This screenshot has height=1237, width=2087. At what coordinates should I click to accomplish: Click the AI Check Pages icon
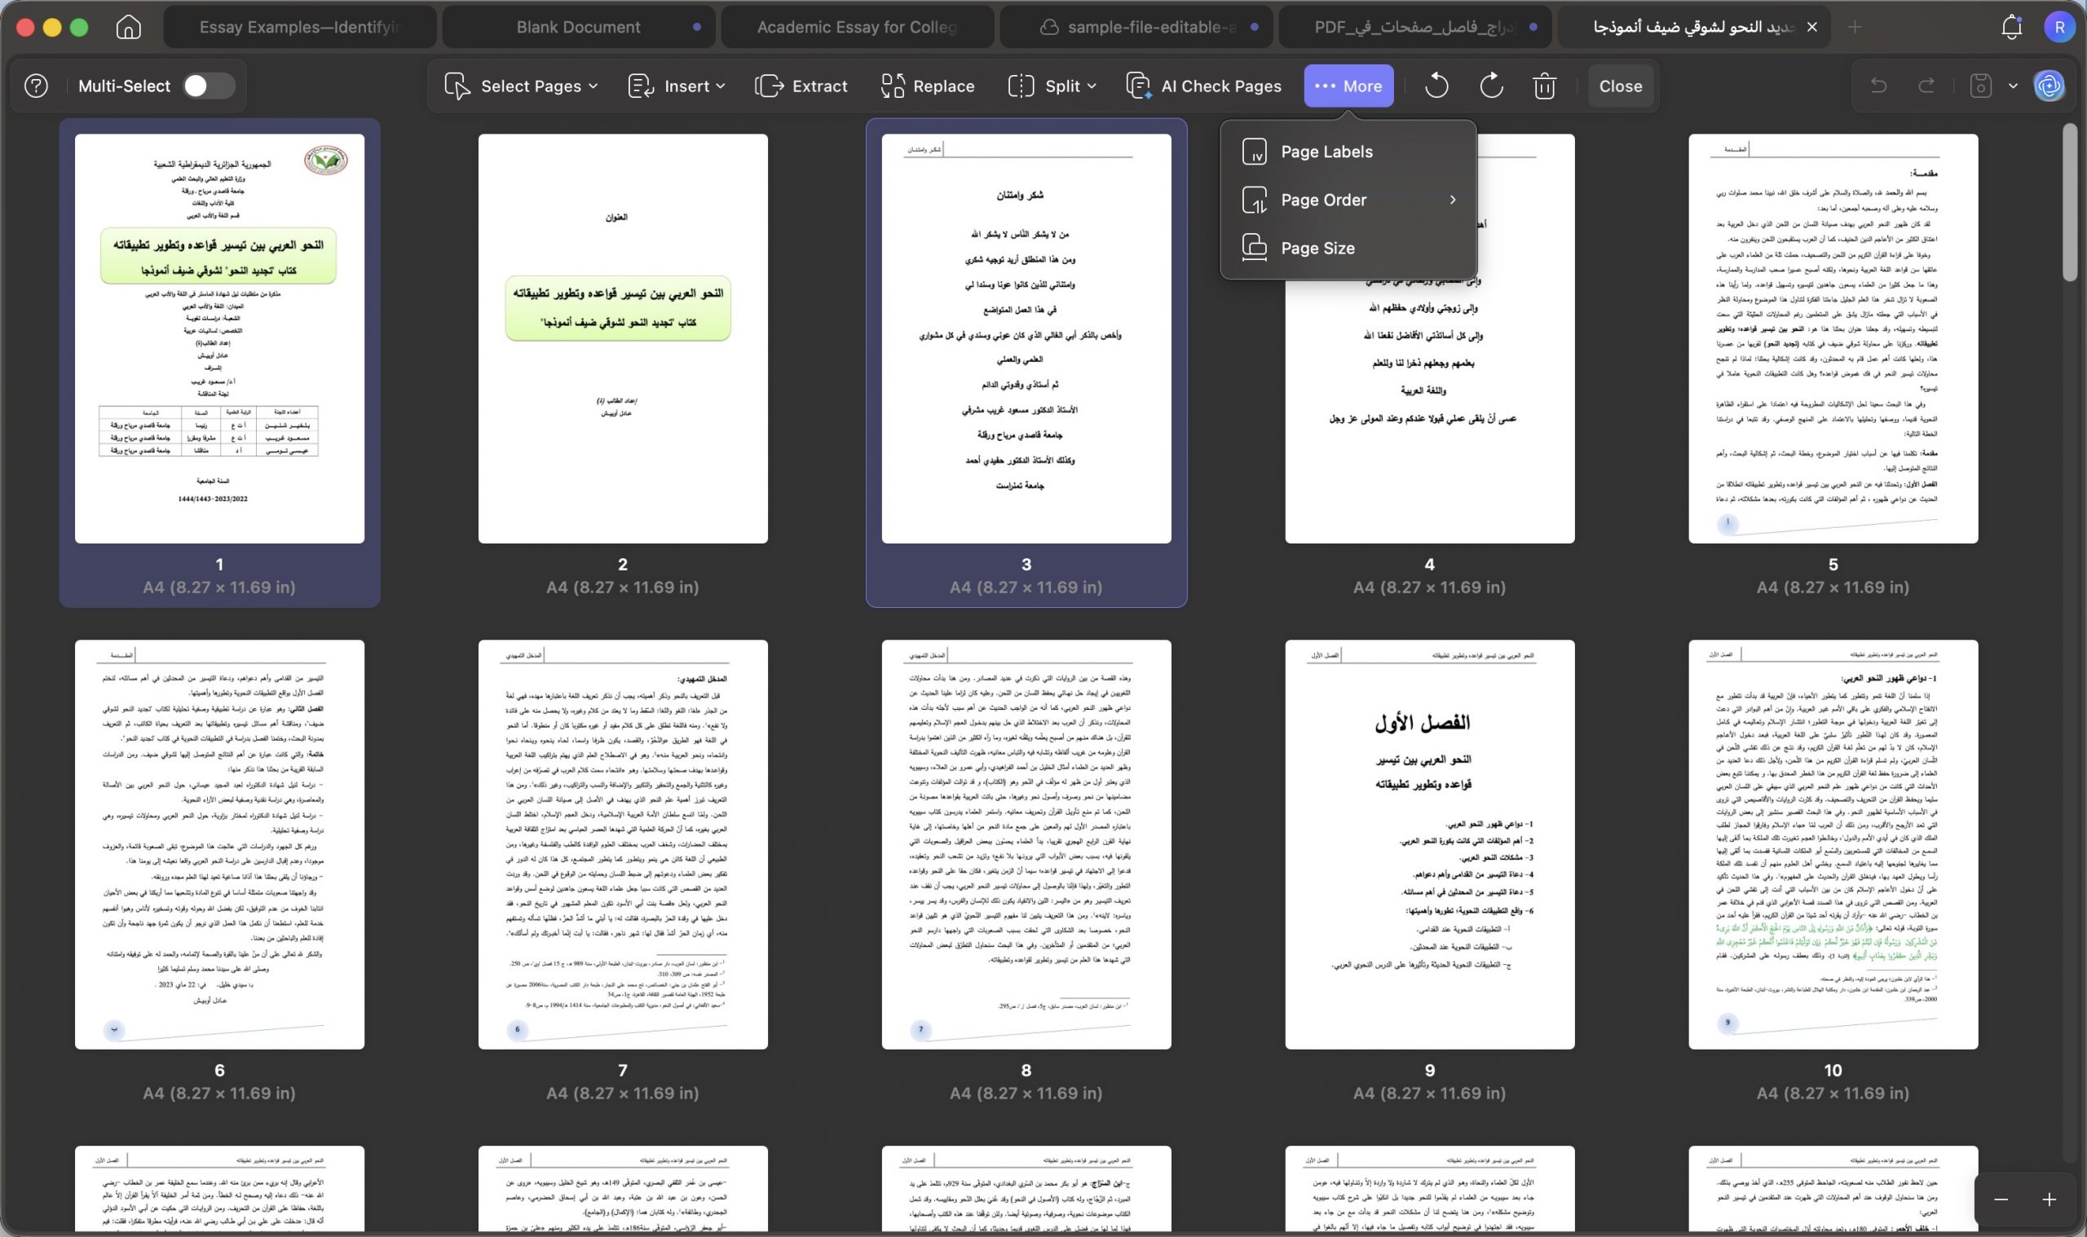pyautogui.click(x=1138, y=86)
